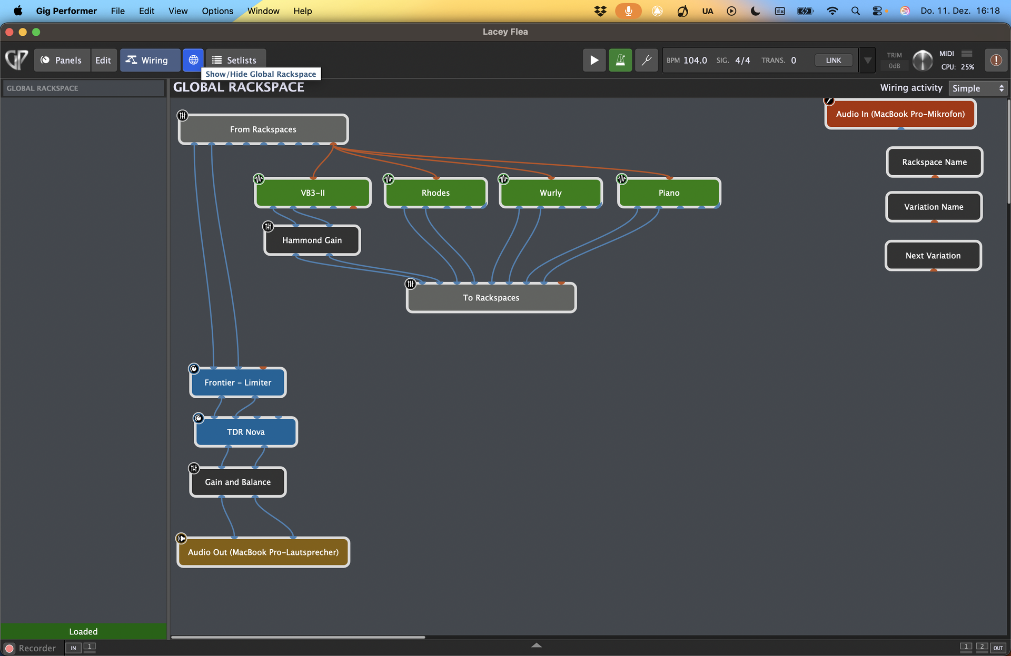The width and height of the screenshot is (1011, 656).
Task: Click the tuner fork icon
Action: (x=646, y=60)
